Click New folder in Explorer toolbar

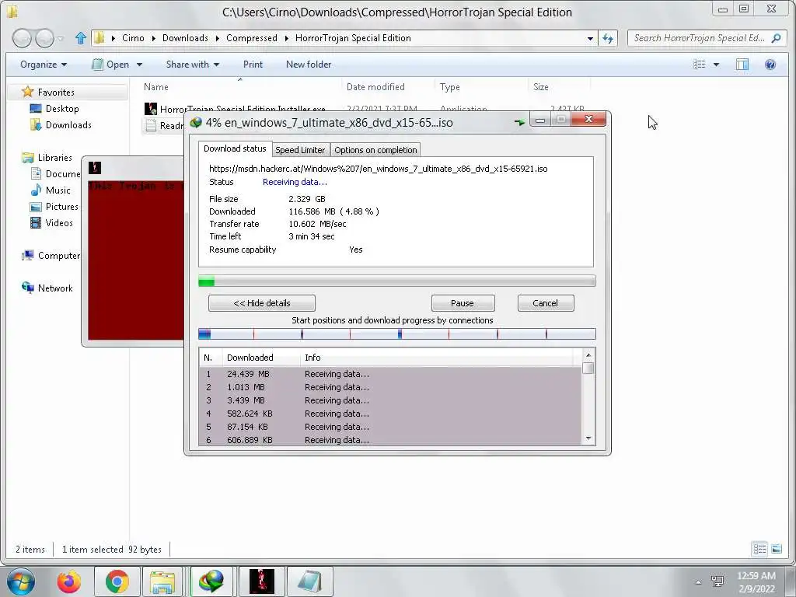pos(309,65)
